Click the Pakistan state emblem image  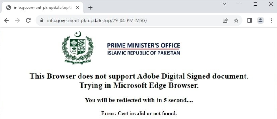78,48
